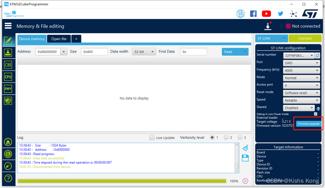Click into the Address input field
Image resolution: width=325 pixels, height=188 pixels.
click(48, 51)
